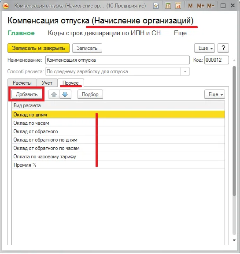This screenshot has height=254, width=240.
Task: Click the scrollbar up arrow
Action: click(x=234, y=60)
